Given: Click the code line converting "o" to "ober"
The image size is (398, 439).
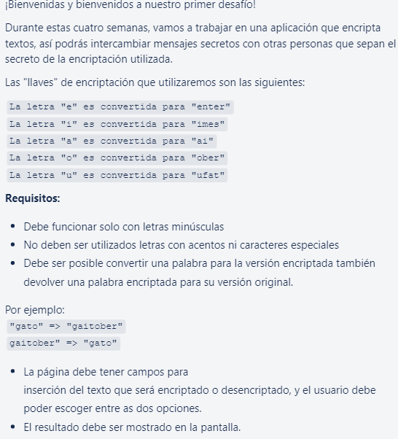Looking at the screenshot, I should click(117, 158).
